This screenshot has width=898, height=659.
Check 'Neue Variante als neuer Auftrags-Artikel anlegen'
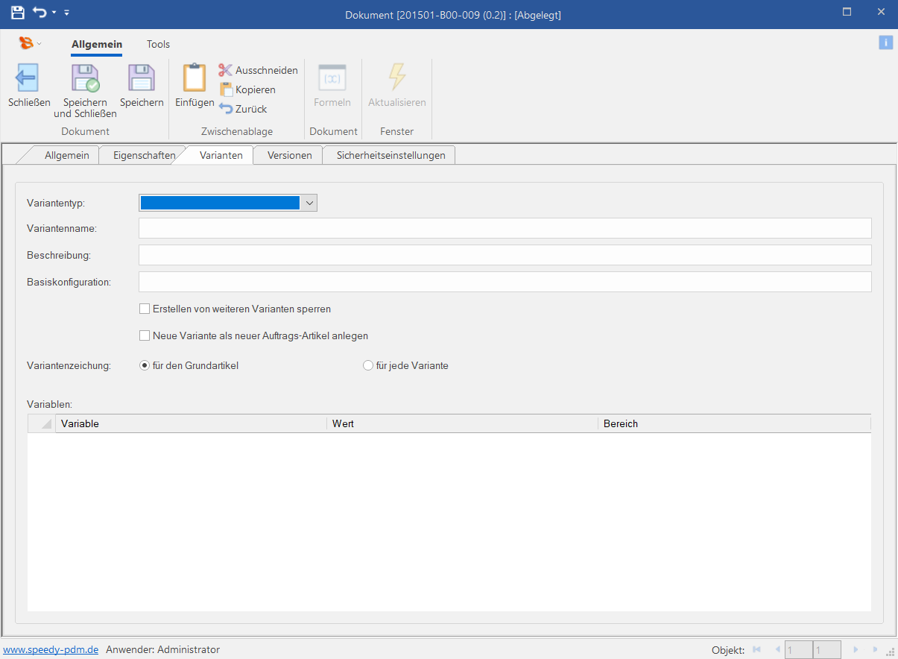(x=145, y=336)
